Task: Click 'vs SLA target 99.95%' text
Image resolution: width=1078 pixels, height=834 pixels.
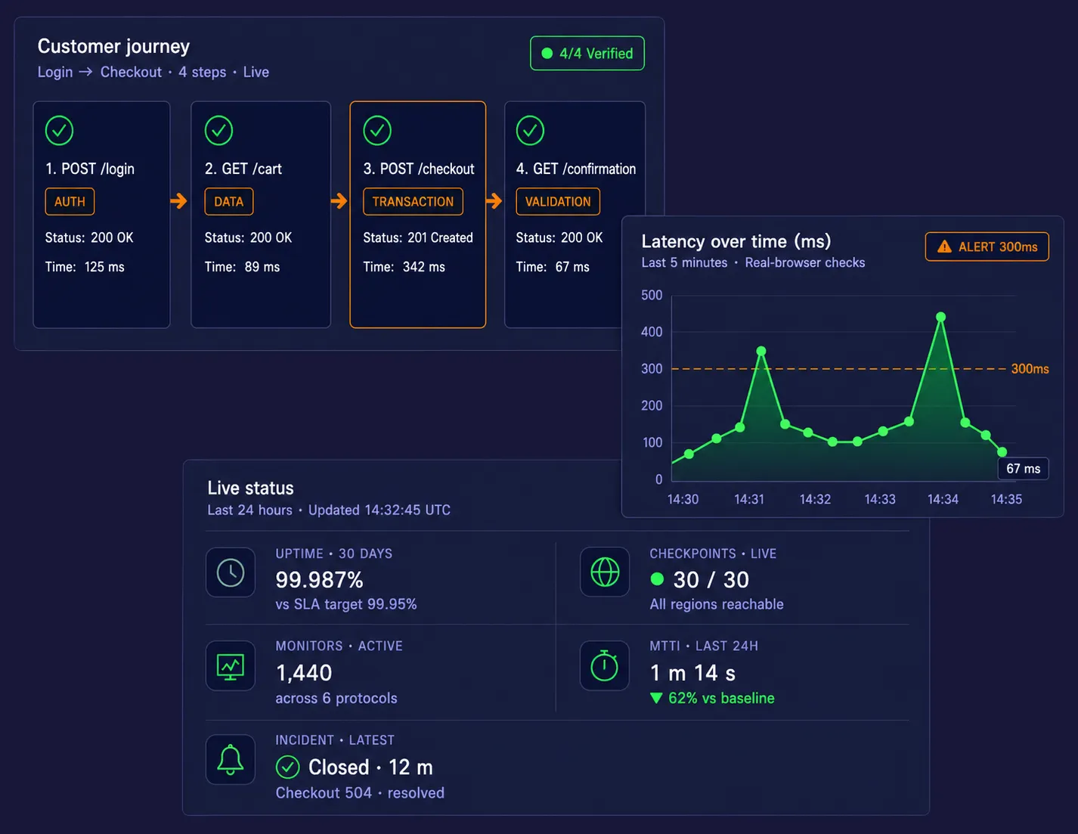Action: 346,604
